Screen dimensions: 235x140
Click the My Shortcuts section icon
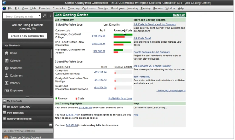pyautogui.click(x=5, y=101)
